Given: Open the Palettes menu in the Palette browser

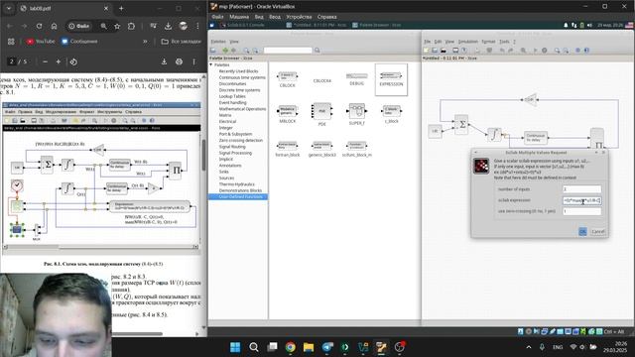Looking at the screenshot, I should pyautogui.click(x=218, y=42).
